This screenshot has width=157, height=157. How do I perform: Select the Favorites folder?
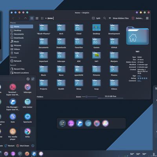pyautogui.click(x=79, y=43)
